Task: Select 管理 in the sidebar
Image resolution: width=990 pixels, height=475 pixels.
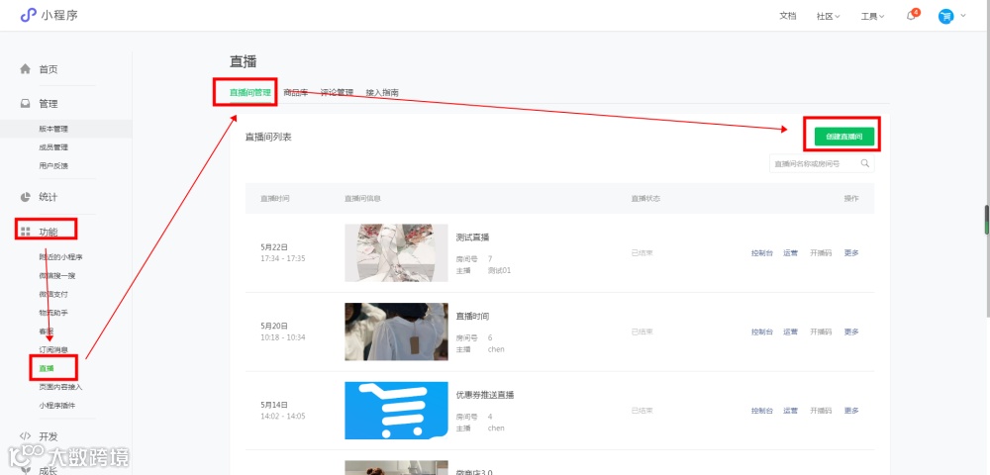Action: tap(49, 104)
